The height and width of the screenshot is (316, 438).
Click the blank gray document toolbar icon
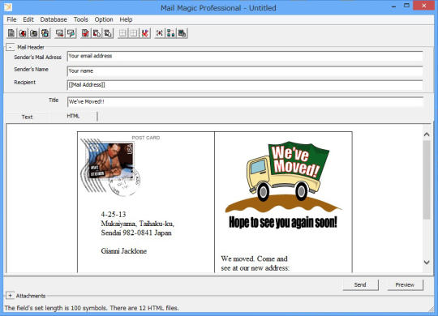(x=11, y=33)
